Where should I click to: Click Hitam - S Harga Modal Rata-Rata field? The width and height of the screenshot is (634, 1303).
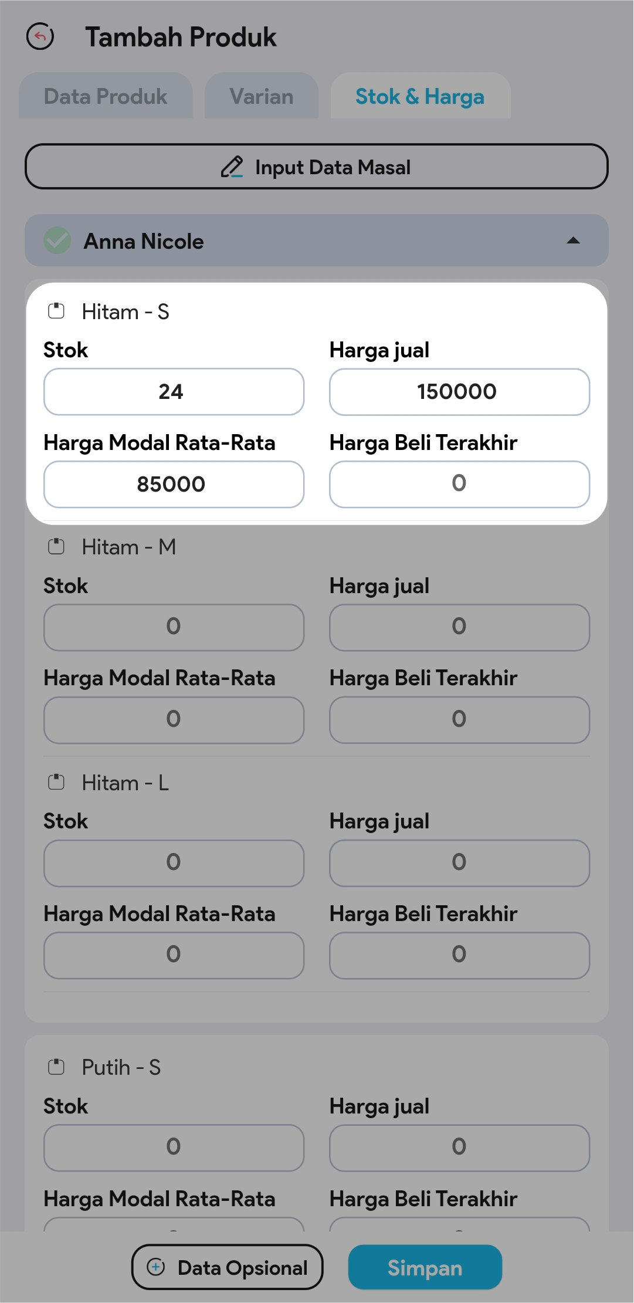[174, 485]
